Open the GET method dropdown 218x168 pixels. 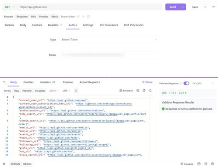pyautogui.click(x=9, y=7)
